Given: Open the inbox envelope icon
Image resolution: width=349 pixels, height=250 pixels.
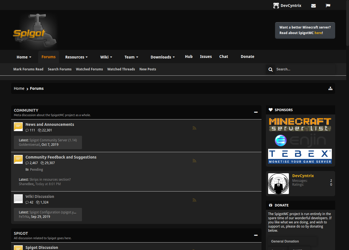Looking at the screenshot, I should tap(313, 6).
